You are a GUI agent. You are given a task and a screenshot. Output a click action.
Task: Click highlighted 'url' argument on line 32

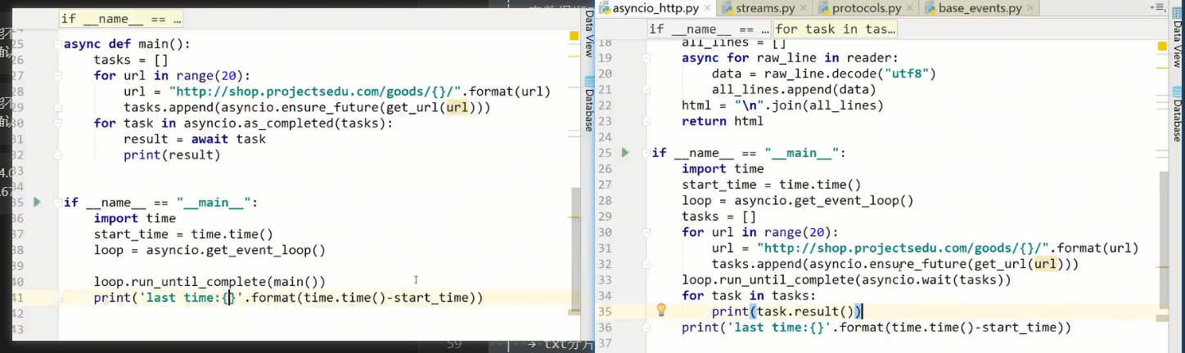pos(1044,264)
